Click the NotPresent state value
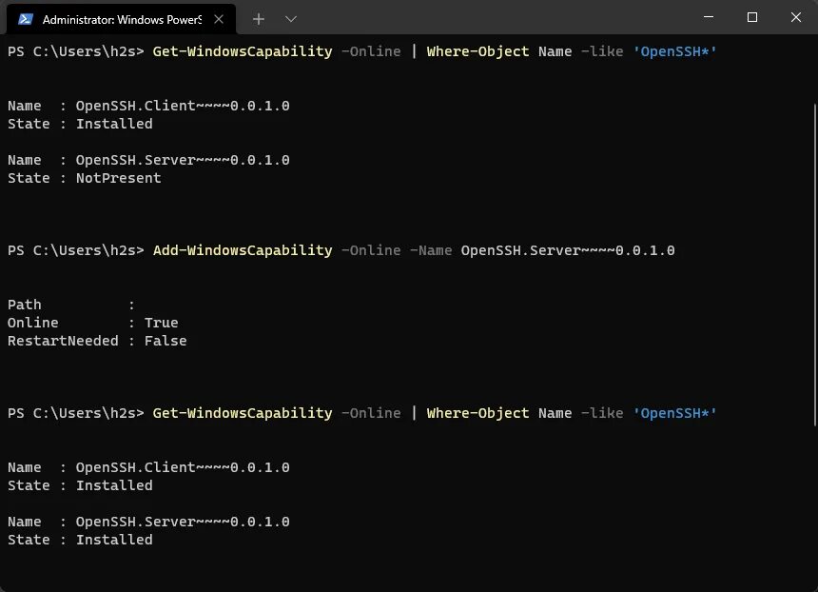 pyautogui.click(x=118, y=178)
